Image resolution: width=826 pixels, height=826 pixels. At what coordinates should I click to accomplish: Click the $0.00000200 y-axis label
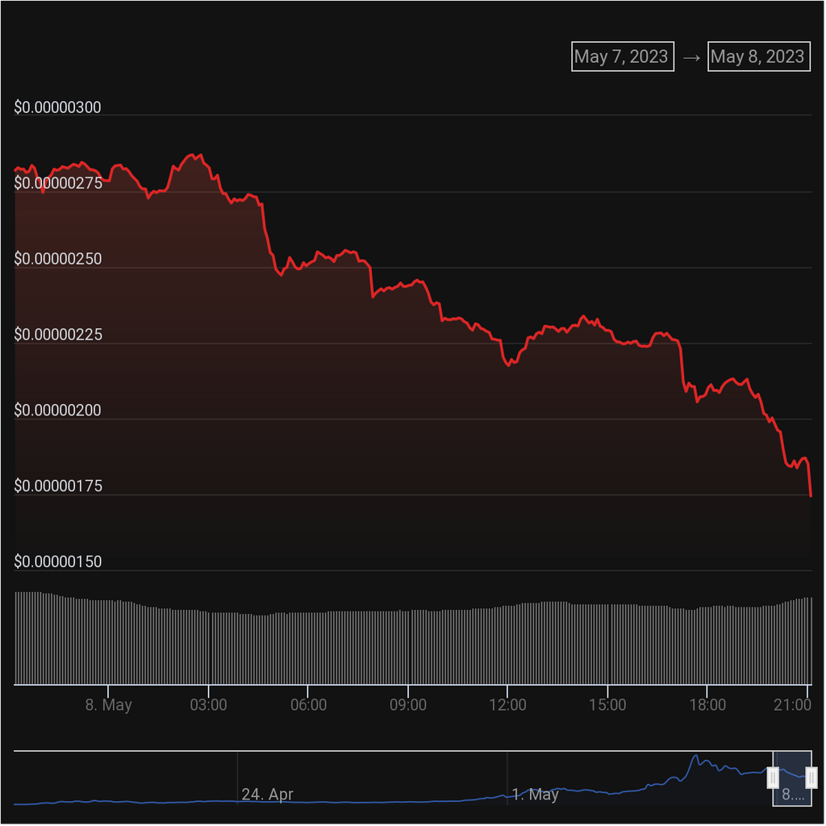coord(57,411)
